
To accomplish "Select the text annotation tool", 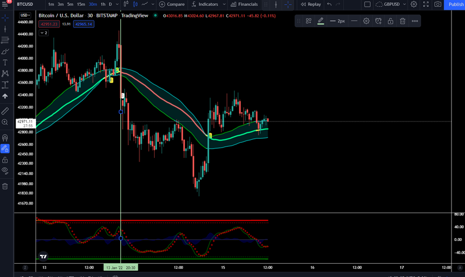I will 5,63.
